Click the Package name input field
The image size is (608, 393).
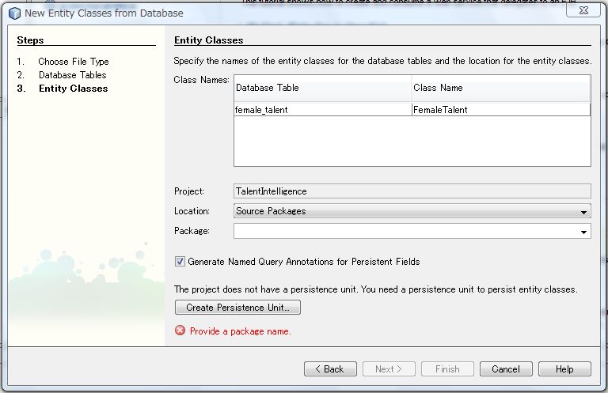tap(405, 231)
